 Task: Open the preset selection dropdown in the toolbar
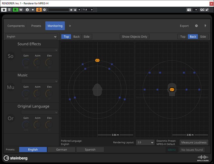tap(79, 10)
